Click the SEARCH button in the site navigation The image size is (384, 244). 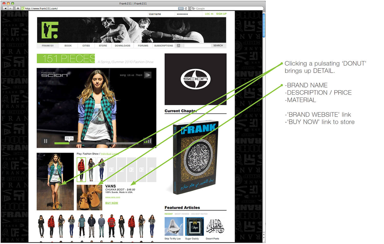coord(218,46)
